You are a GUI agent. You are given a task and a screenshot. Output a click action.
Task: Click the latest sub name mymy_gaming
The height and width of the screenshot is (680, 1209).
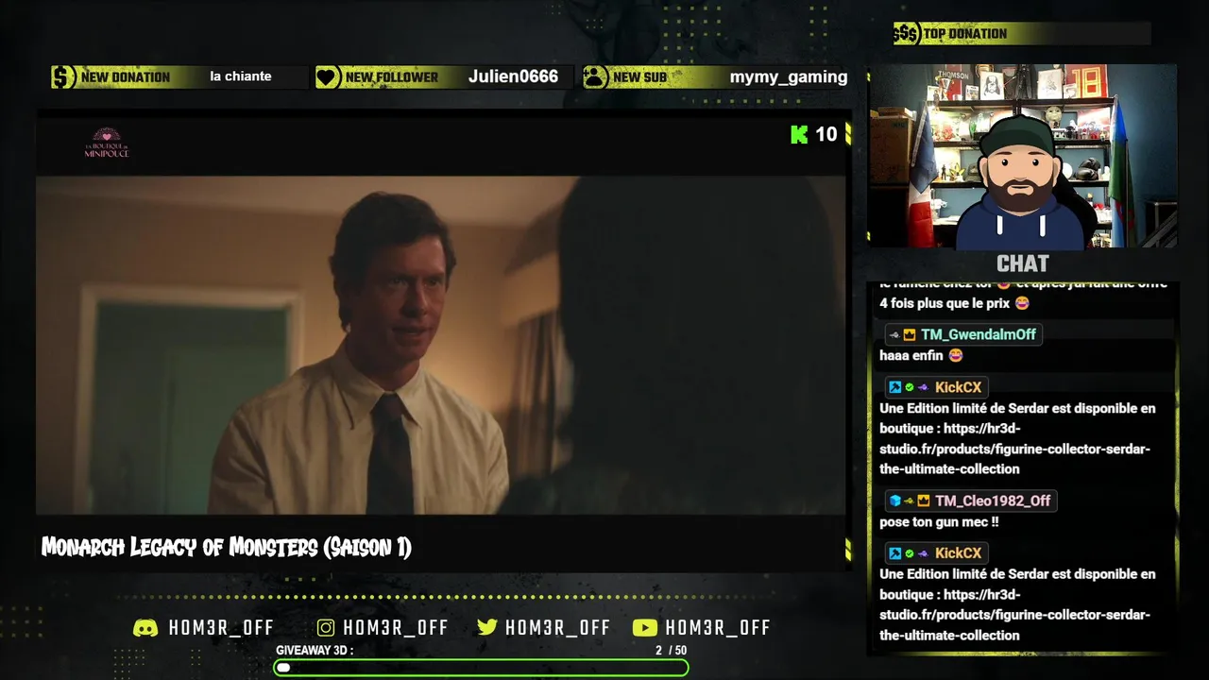(789, 76)
